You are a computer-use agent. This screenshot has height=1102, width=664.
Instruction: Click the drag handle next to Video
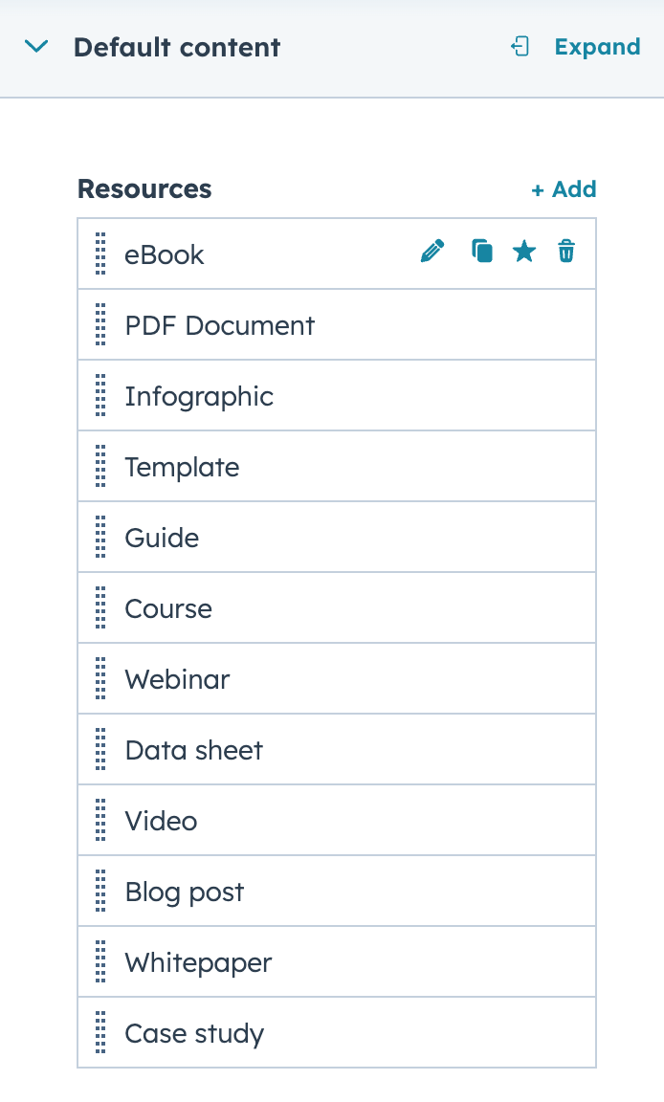click(x=100, y=820)
